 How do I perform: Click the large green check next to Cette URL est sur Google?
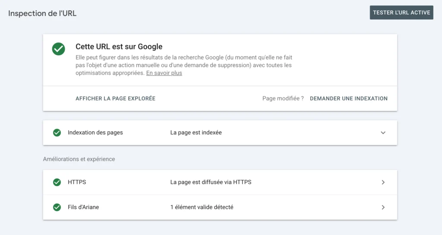click(x=59, y=49)
